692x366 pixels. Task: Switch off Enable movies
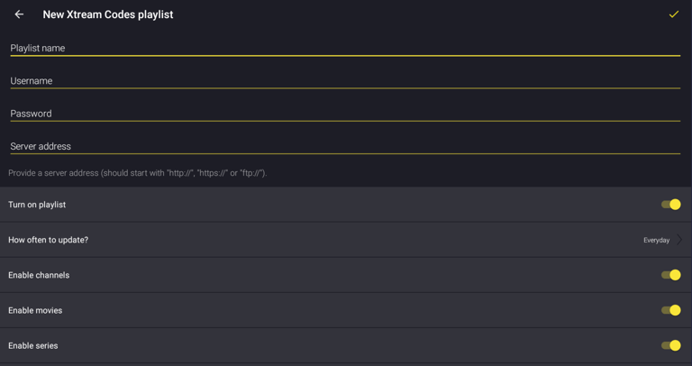coord(671,310)
